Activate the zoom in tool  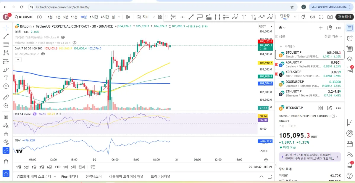click(6, 105)
